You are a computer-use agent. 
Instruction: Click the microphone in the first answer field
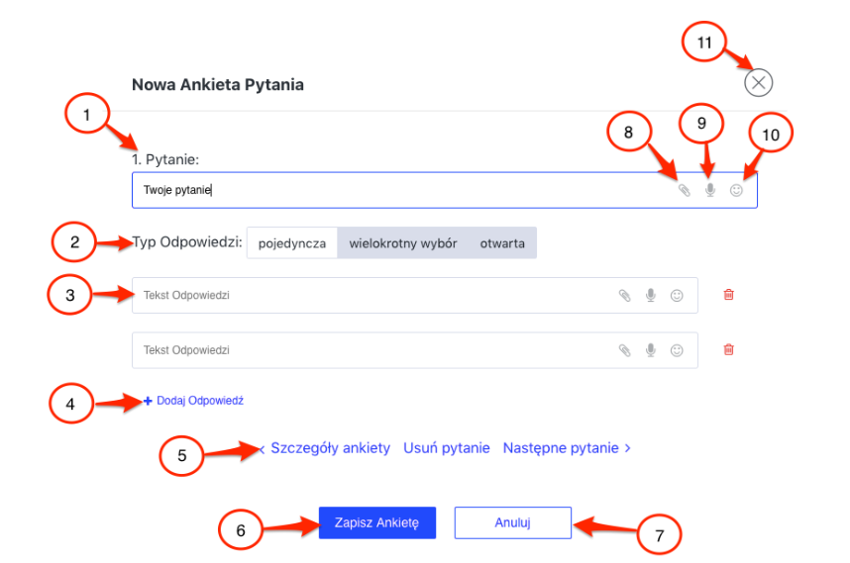pyautogui.click(x=651, y=295)
